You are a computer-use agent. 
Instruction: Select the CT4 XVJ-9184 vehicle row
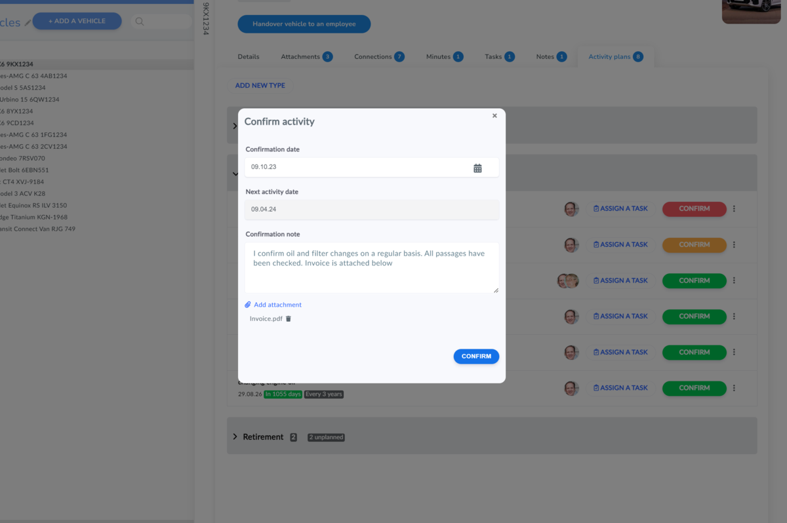coord(96,182)
